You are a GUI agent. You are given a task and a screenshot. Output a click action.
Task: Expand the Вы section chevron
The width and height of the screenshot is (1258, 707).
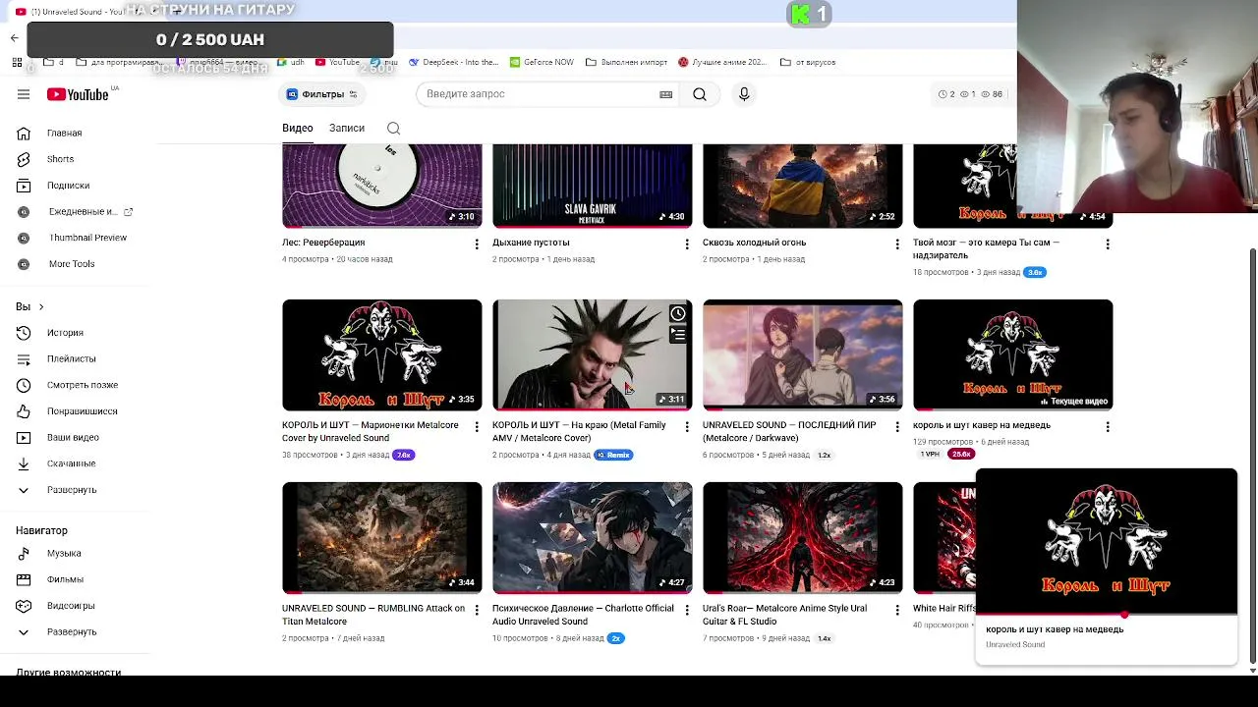click(40, 307)
